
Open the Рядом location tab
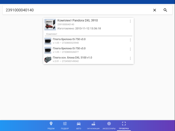pos(51,126)
